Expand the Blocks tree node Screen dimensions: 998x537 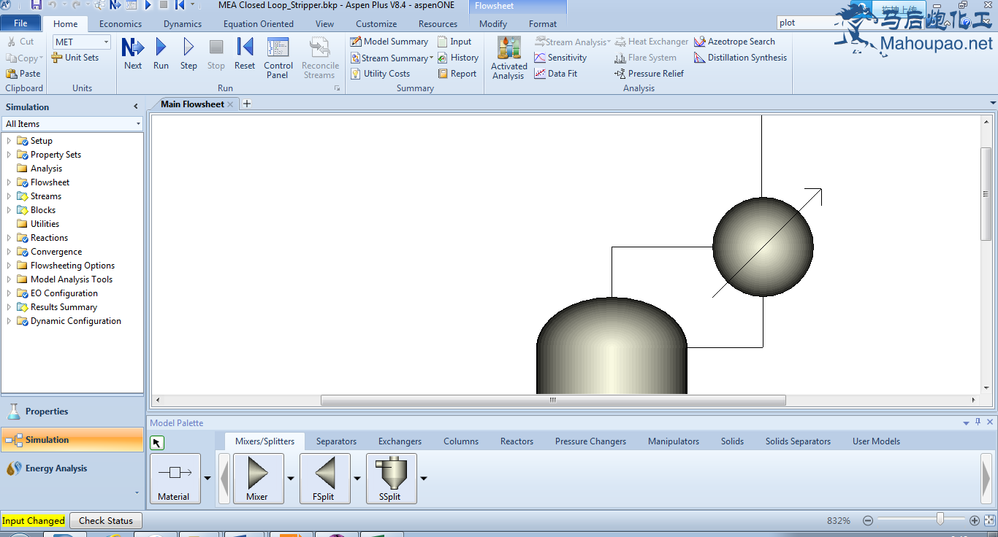coord(9,210)
